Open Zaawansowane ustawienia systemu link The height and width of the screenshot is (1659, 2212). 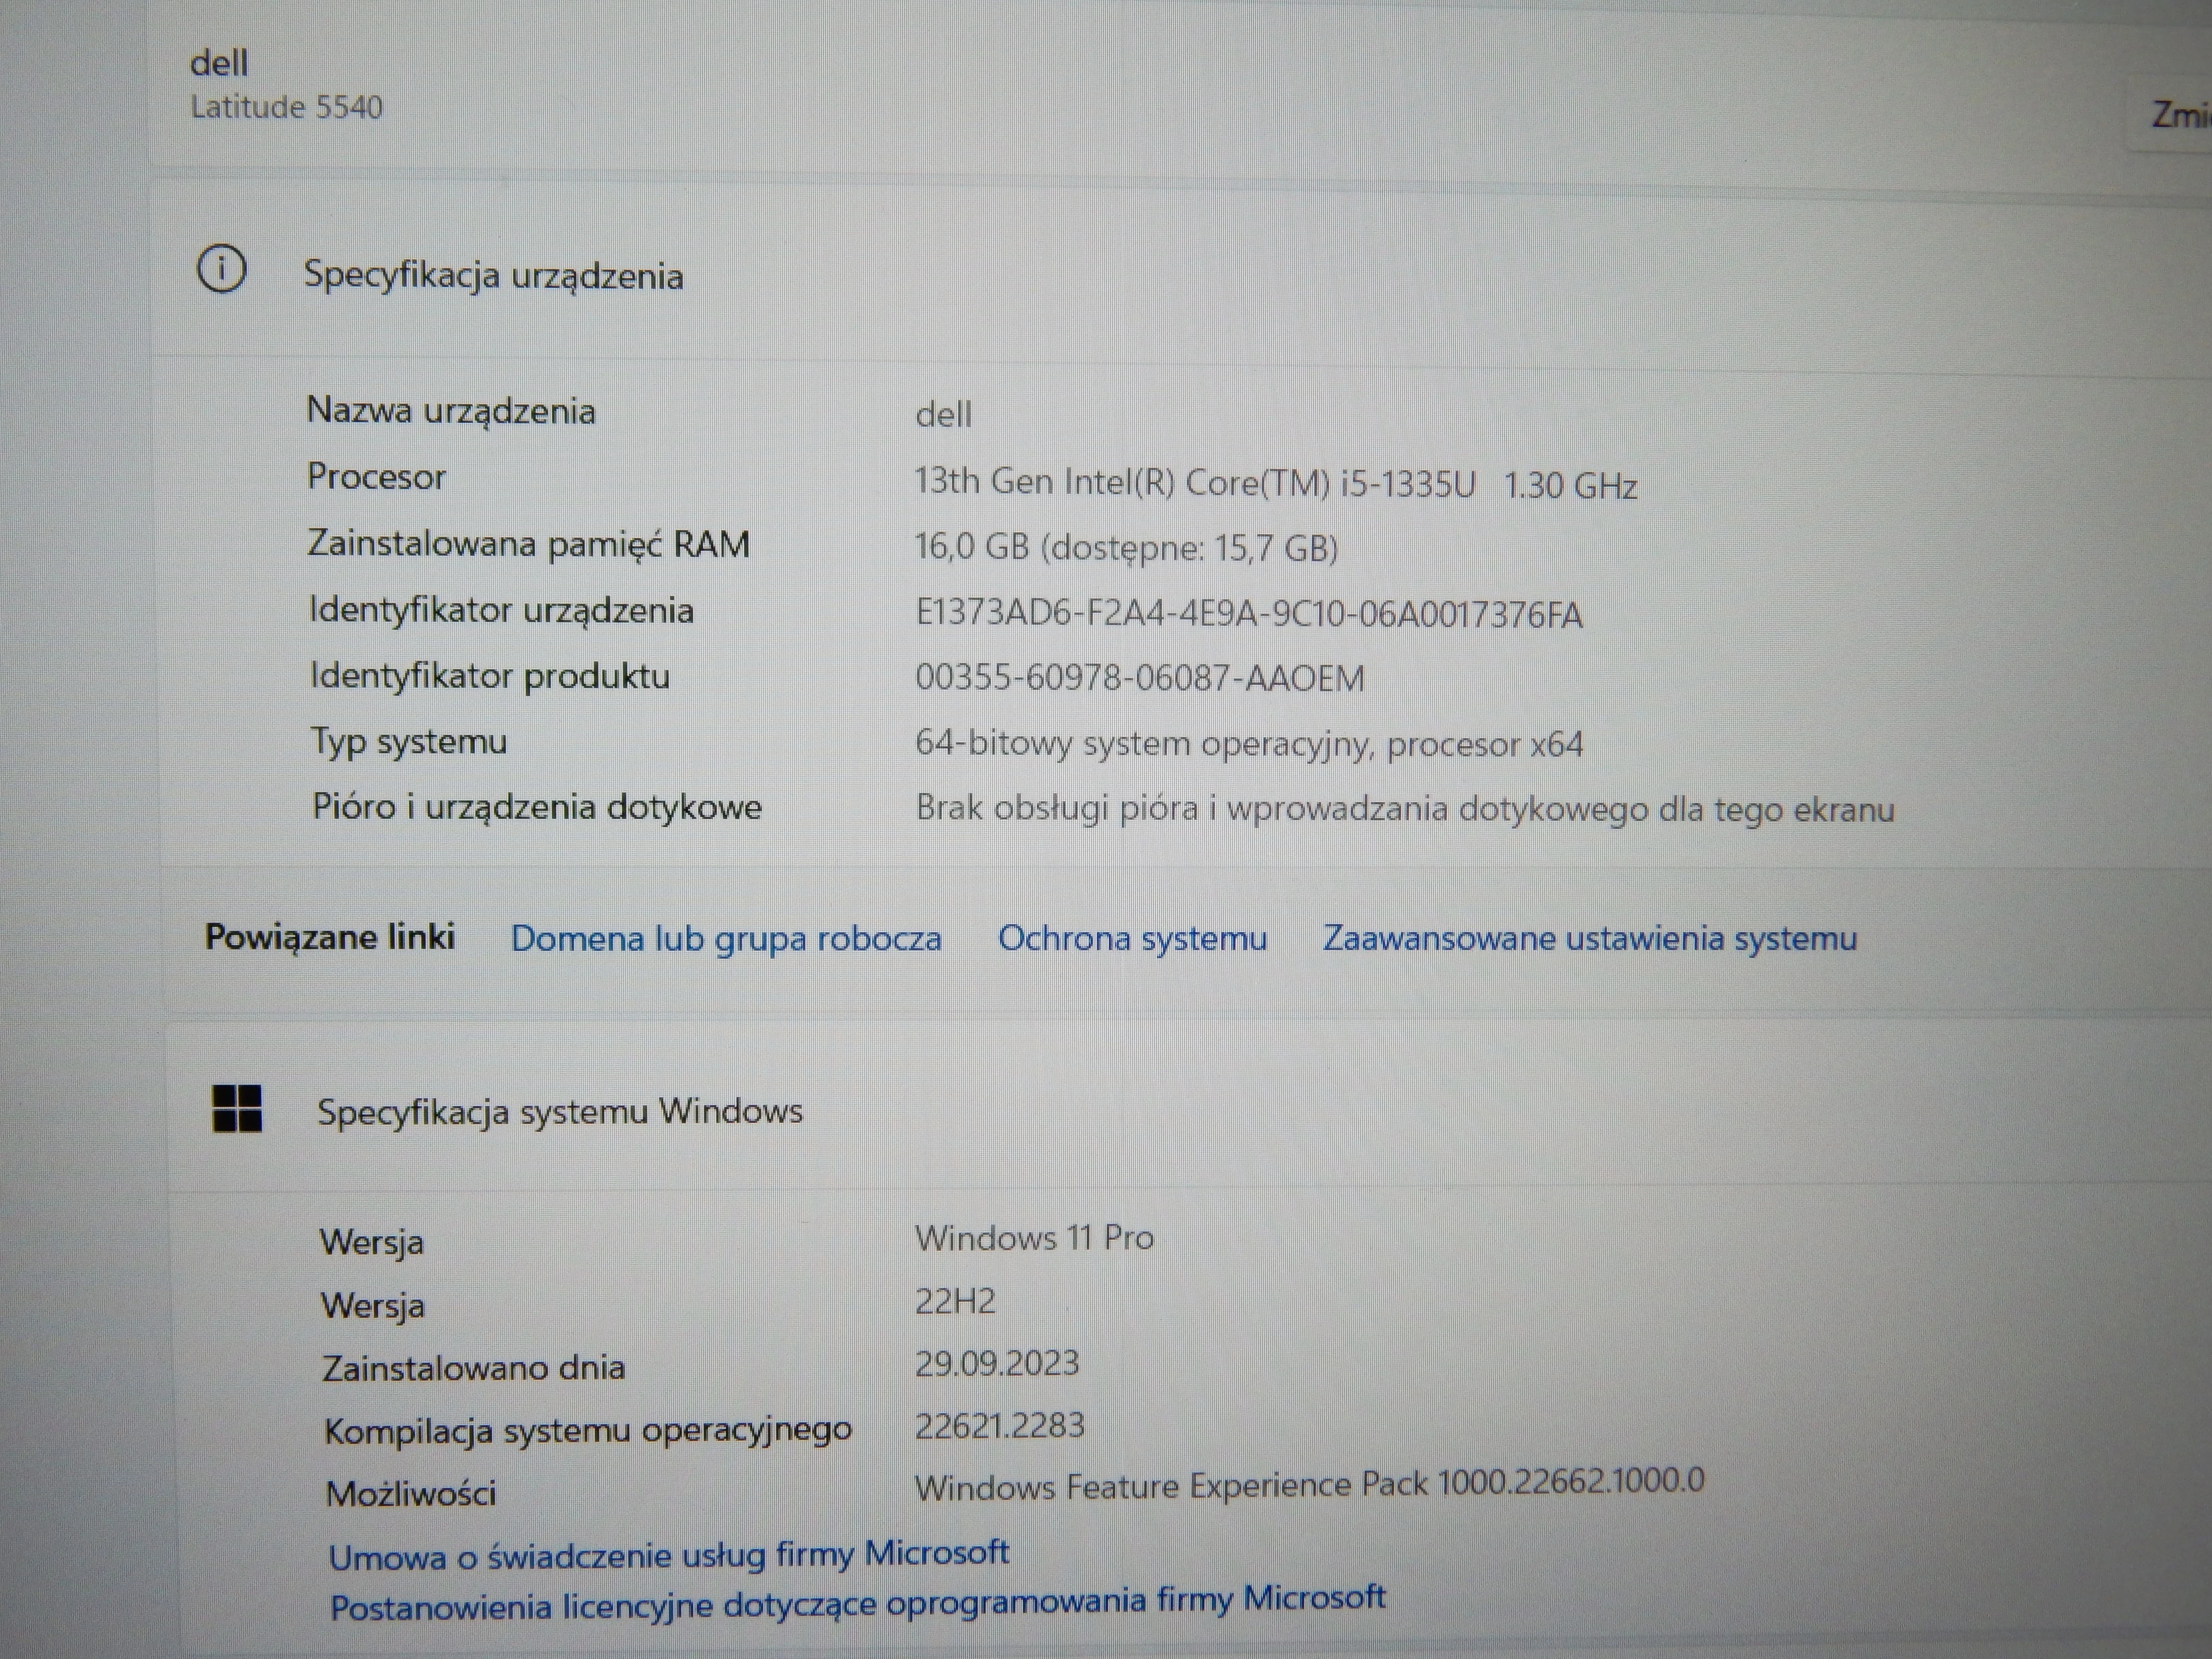(1590, 938)
